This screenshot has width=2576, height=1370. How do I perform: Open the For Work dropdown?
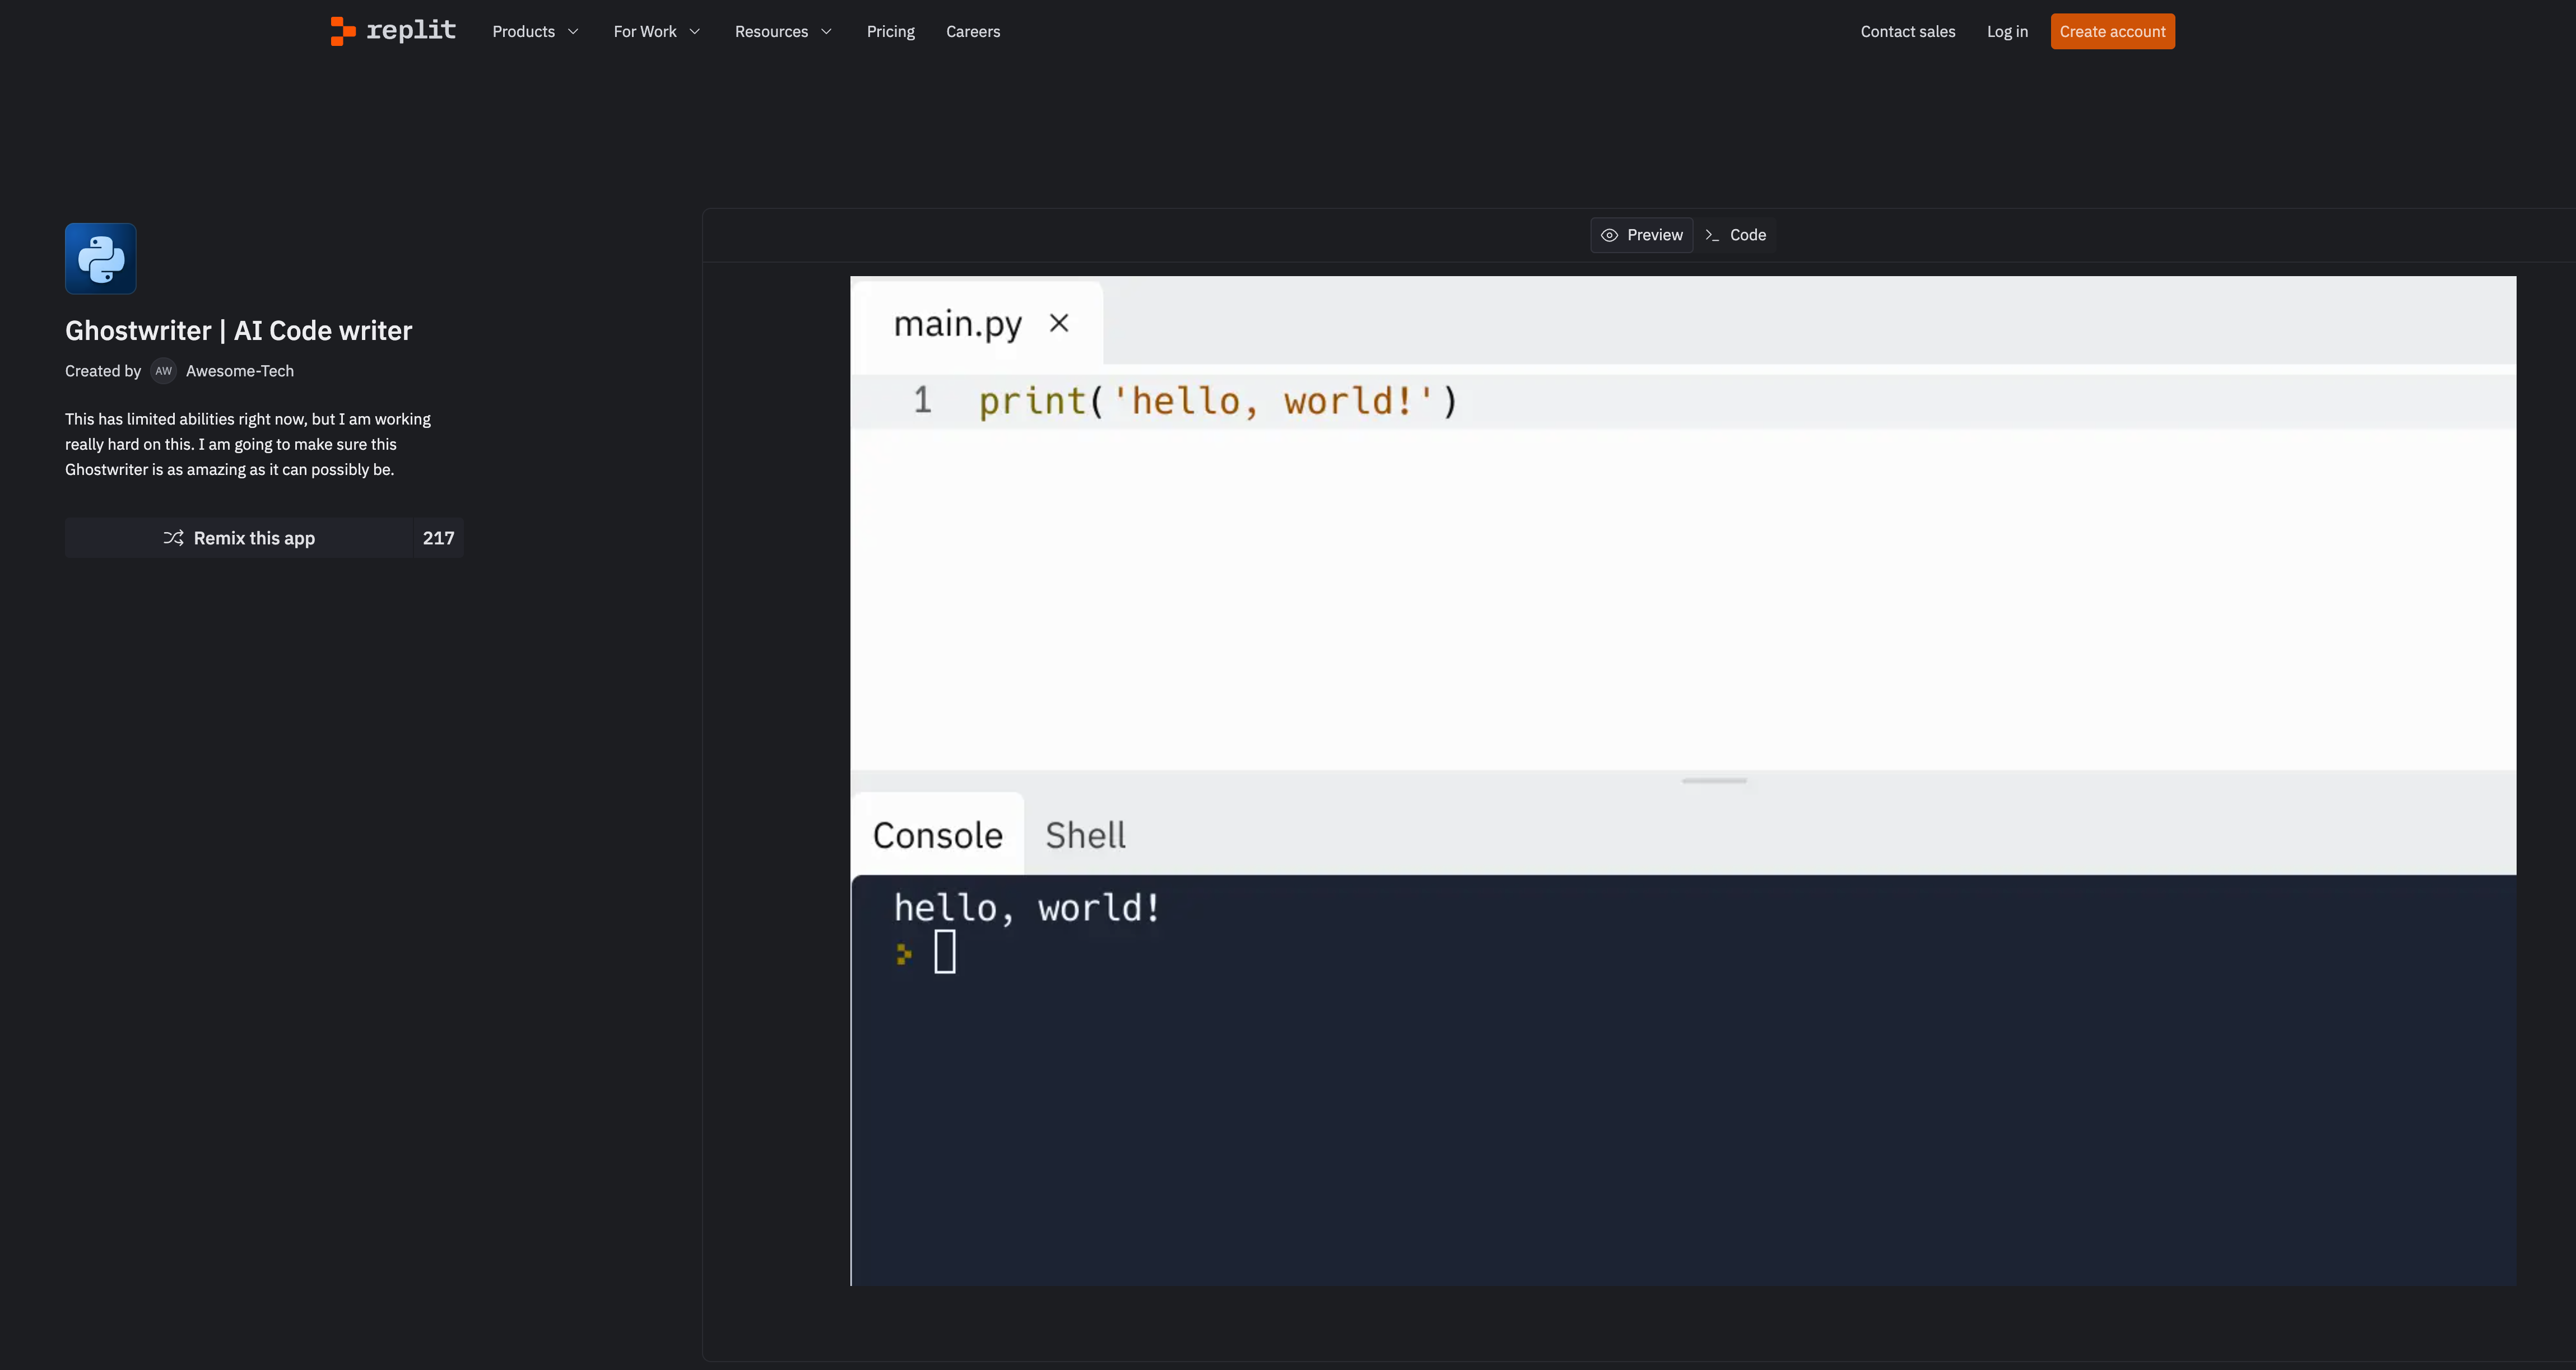point(656,32)
